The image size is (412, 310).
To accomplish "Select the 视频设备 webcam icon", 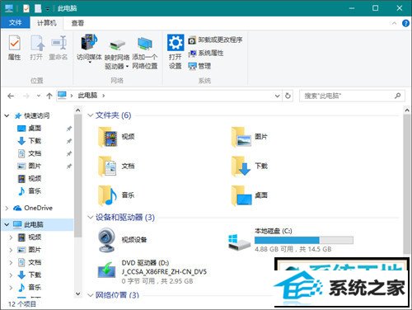I will pyautogui.click(x=106, y=240).
